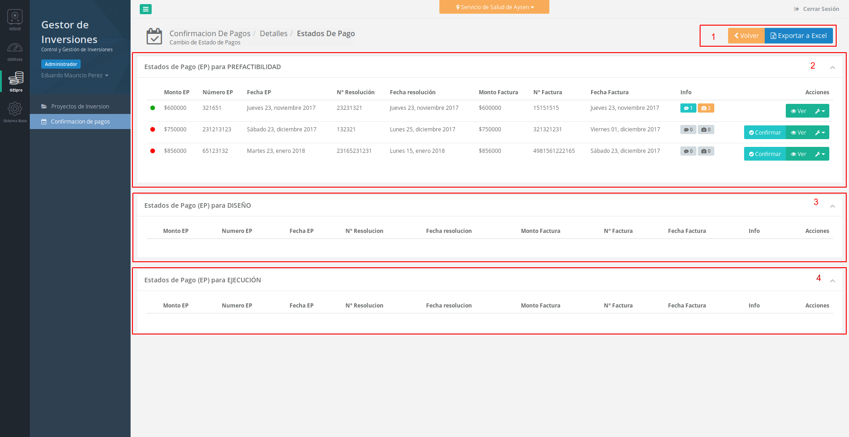
Task: View the $856000 payment with Ver
Action: click(x=798, y=154)
